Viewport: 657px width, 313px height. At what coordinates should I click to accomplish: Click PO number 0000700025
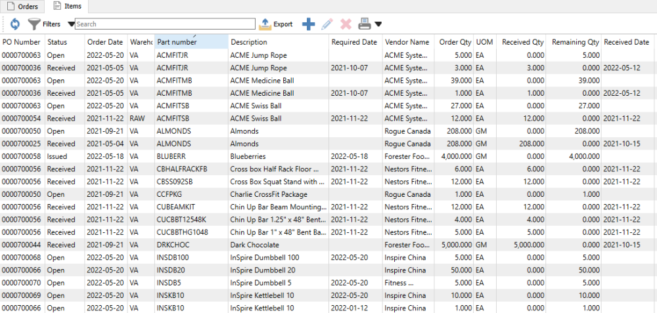(22, 144)
